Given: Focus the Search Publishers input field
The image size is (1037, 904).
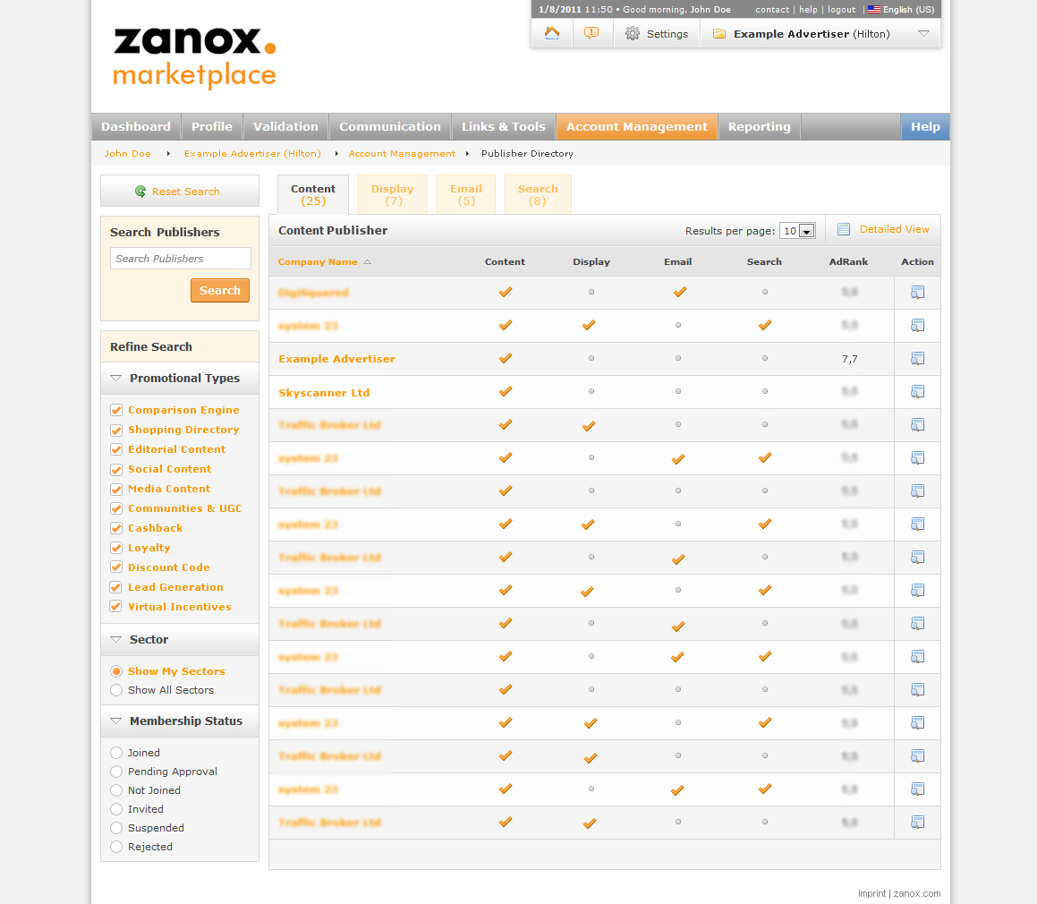Looking at the screenshot, I should (181, 258).
